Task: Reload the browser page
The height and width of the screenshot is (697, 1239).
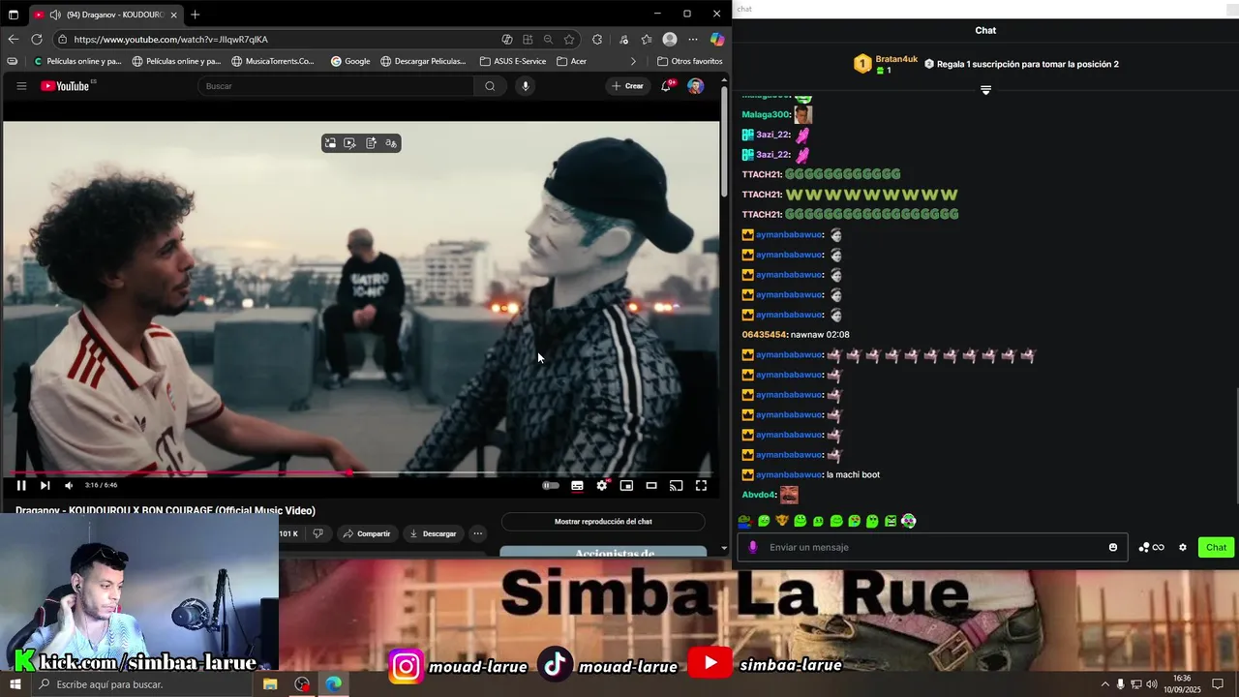Action: [37, 40]
